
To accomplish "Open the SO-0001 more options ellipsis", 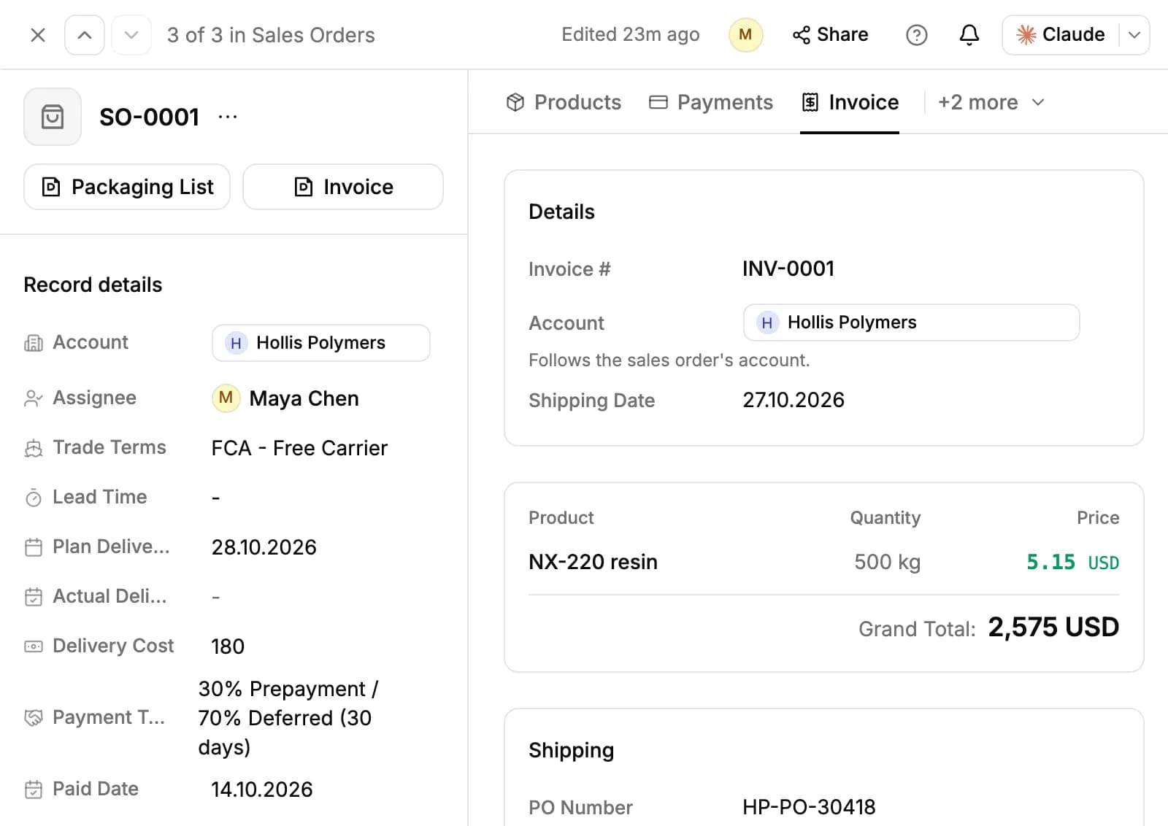I will (x=228, y=117).
